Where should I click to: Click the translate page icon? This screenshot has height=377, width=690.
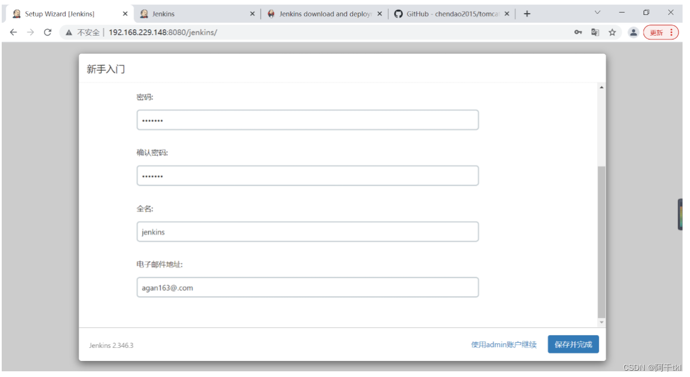(x=595, y=33)
